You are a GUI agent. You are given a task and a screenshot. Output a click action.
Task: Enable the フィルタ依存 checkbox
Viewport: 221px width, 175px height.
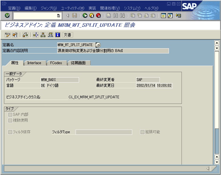point(10,132)
